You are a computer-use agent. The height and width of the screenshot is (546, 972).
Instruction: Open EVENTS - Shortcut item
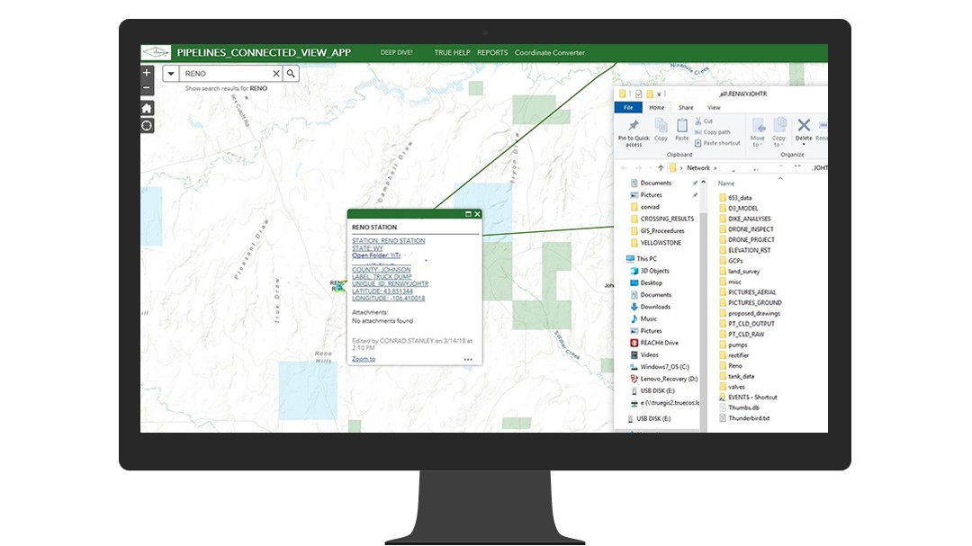click(751, 398)
